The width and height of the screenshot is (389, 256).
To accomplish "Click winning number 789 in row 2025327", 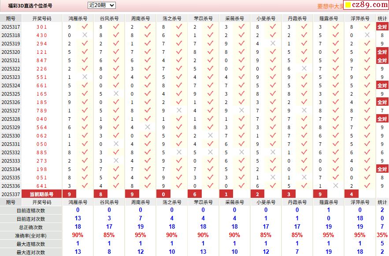I will coord(42,111).
